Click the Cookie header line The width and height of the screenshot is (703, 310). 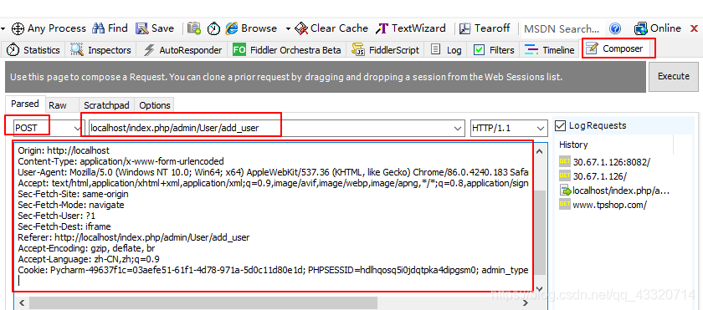(x=273, y=270)
